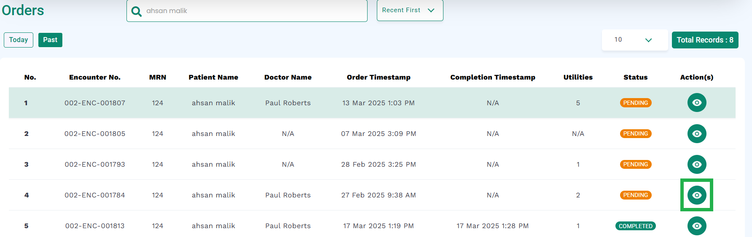View order 002-ENC-001807 via eye icon

point(697,103)
